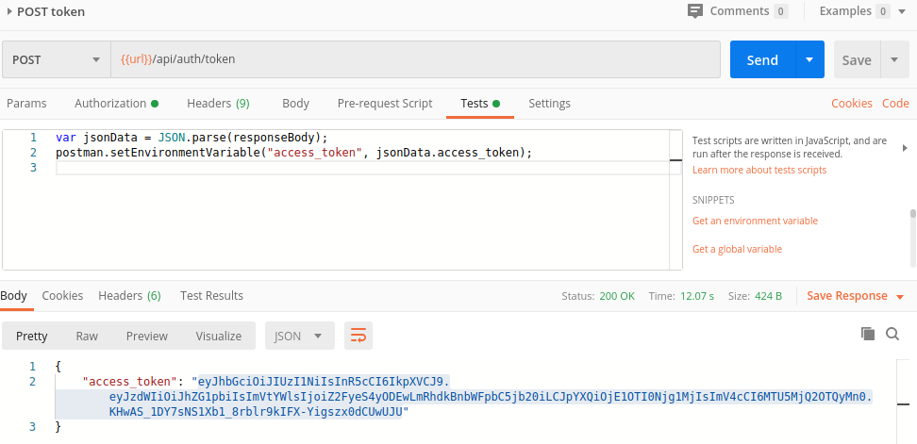Click the Send button
This screenshot has width=917, height=444.
coord(762,59)
